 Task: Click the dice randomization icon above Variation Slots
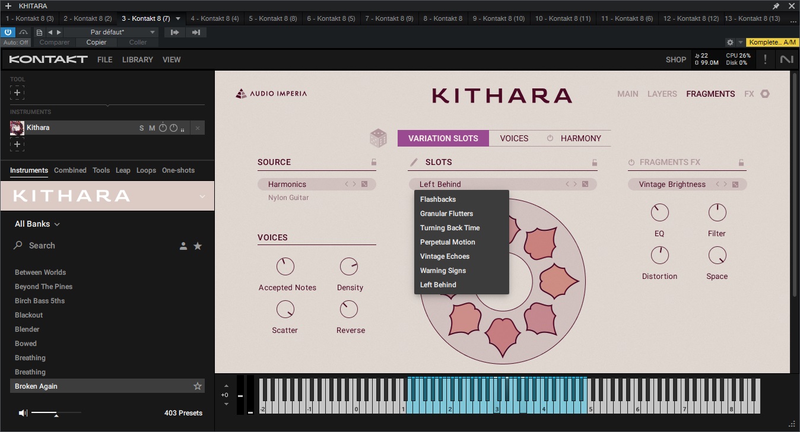point(378,137)
